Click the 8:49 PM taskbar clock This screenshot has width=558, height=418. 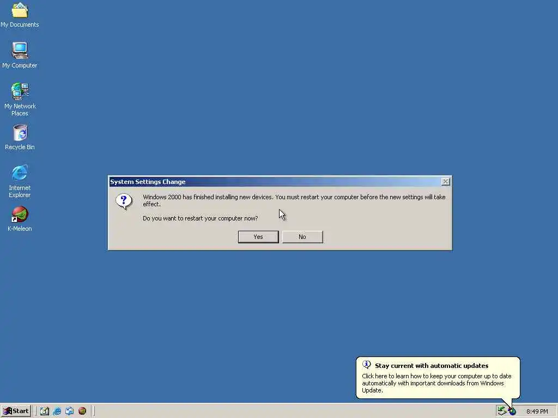tap(537, 411)
